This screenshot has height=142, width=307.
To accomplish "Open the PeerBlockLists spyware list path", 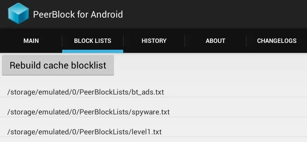I will (x=89, y=112).
